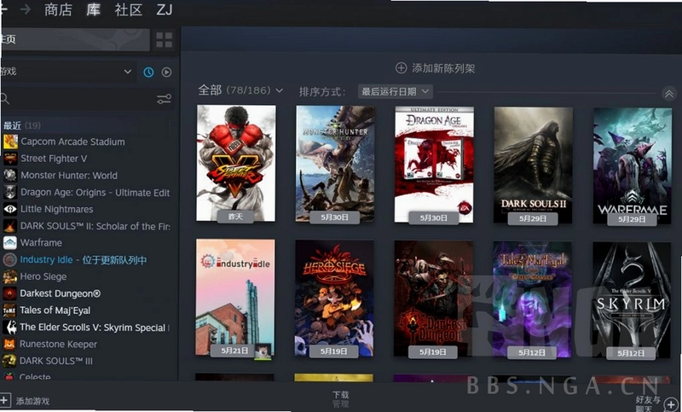Screen dimensions: 682x412
Task: Click Street Fighter V icon in sidebar
Action: 10,159
